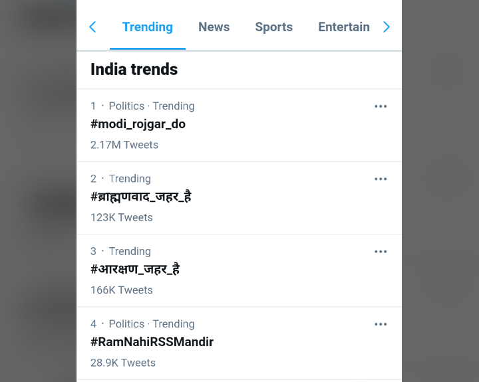The height and width of the screenshot is (382, 479).
Task: Open more options for #RamNahiRSSMandir trend
Action: point(381,324)
